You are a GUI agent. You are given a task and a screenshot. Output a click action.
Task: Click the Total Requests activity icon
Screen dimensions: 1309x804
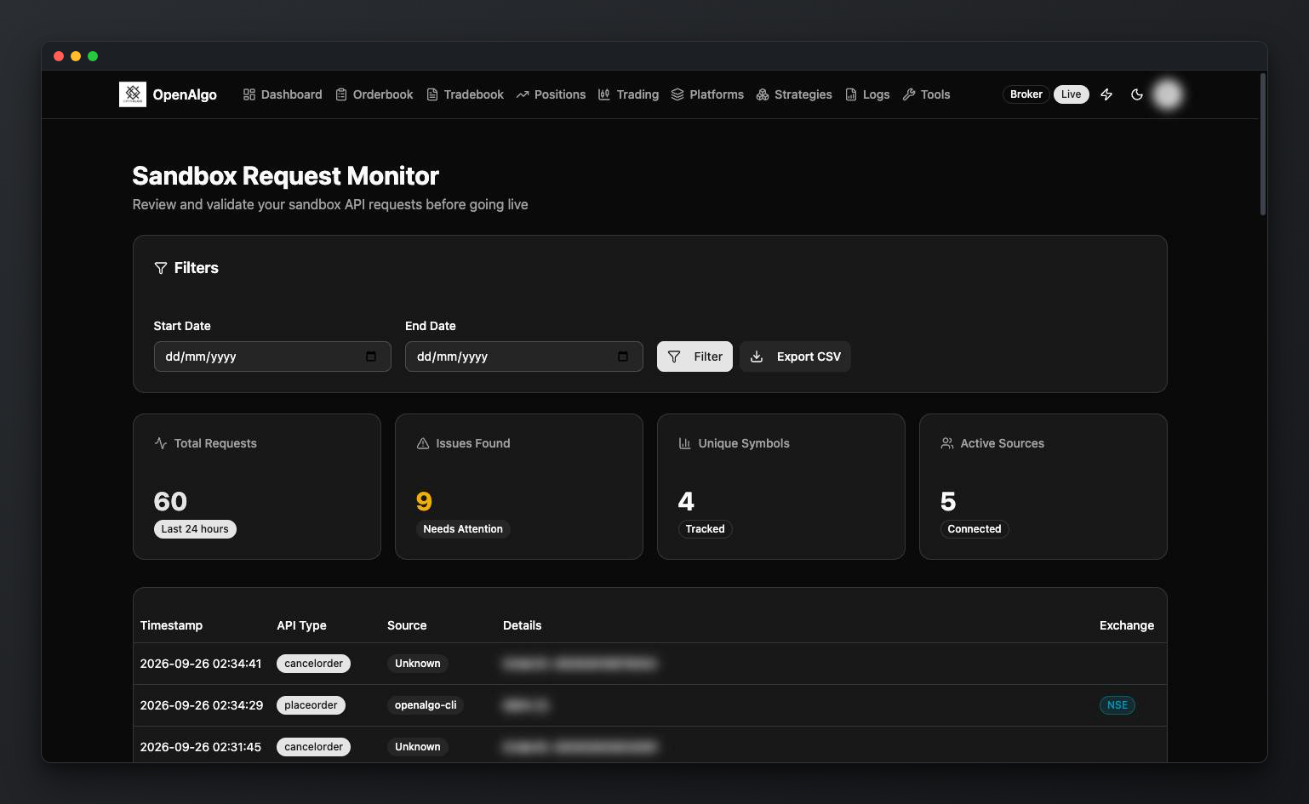(160, 443)
